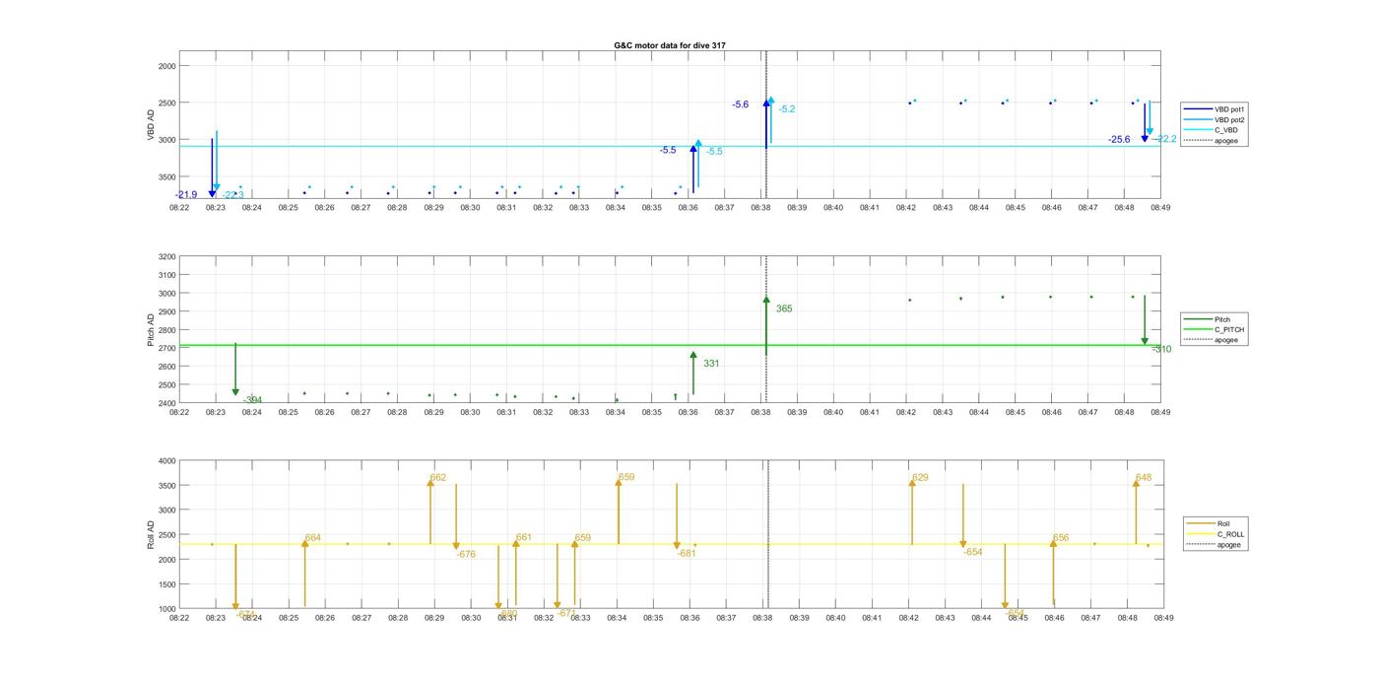Image resolution: width=1379 pixels, height=683 pixels.
Task: Click the '08:49' tick under the Roll plot
Action: (x=1163, y=618)
